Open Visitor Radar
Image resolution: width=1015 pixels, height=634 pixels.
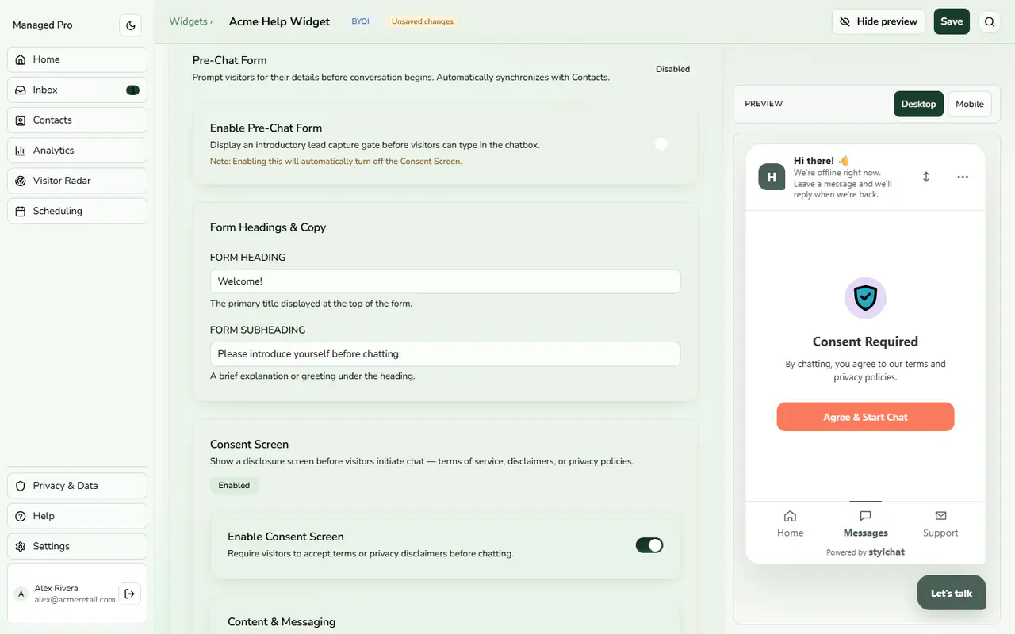click(77, 181)
